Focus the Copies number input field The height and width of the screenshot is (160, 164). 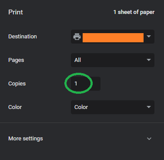point(86,84)
